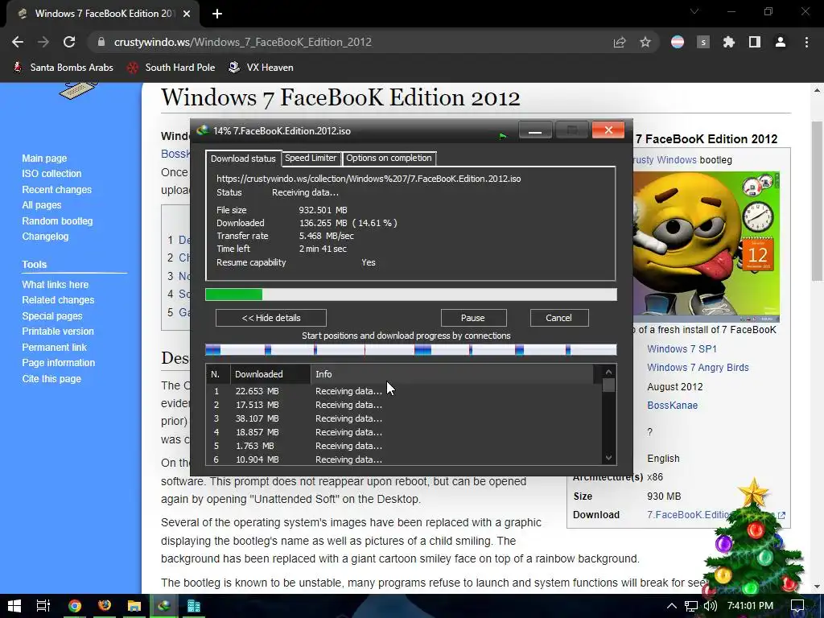Click the smiley desktop screenshot thumbnail
The image size is (824, 618).
coord(707,246)
